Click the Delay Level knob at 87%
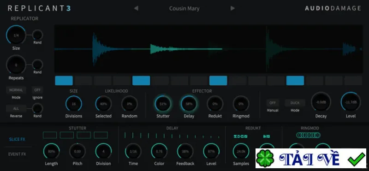Viewport: 369px width, 171px height. pos(211,151)
